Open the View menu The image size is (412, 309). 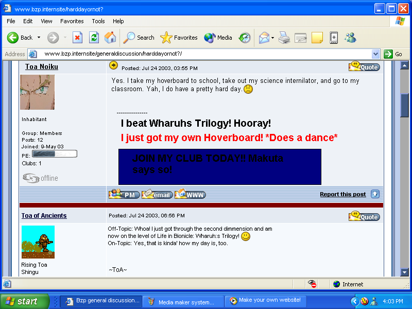coord(46,21)
